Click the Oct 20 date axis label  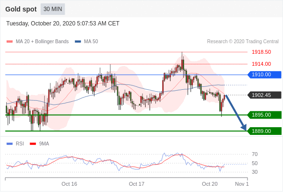[210, 184]
